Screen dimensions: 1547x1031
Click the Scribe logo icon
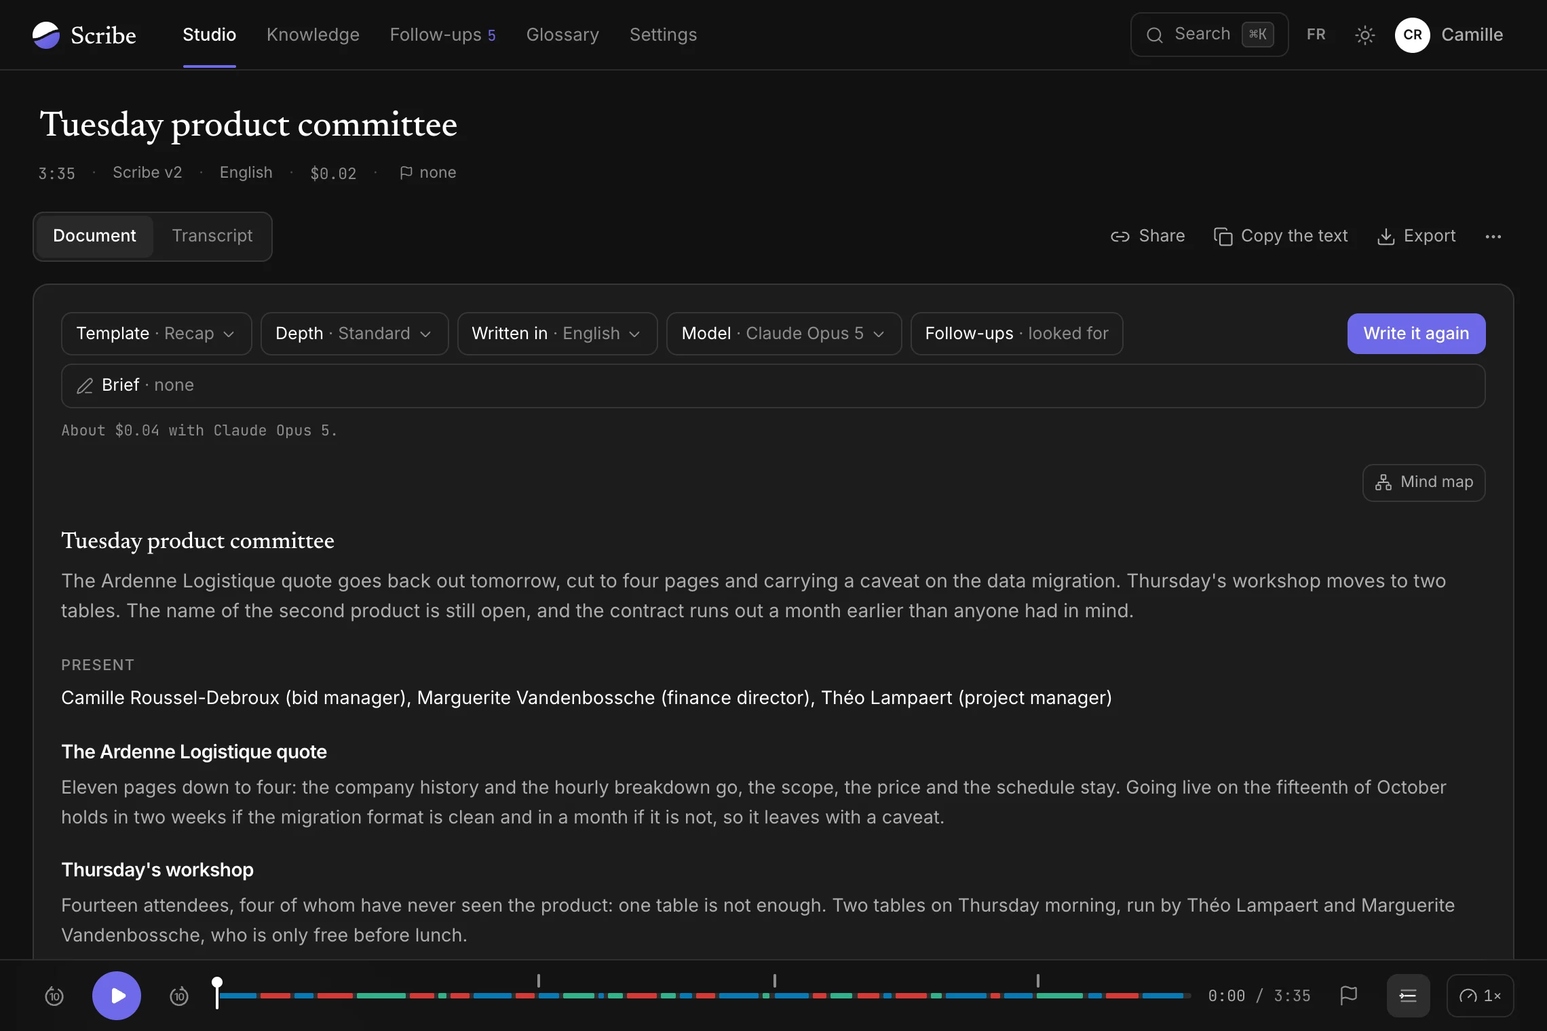tap(46, 35)
